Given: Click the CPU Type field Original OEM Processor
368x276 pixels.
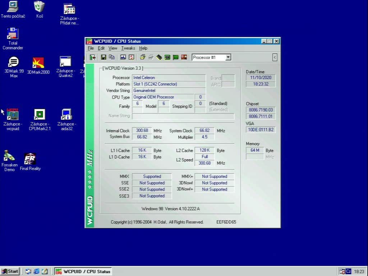Looking at the screenshot, I should click(x=163, y=97).
